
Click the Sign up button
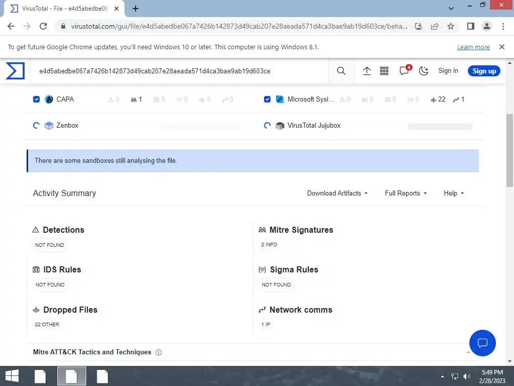(x=484, y=71)
